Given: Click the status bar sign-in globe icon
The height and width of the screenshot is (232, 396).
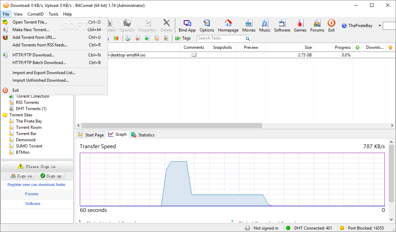Looking at the screenshot, I should pyautogui.click(x=247, y=228).
